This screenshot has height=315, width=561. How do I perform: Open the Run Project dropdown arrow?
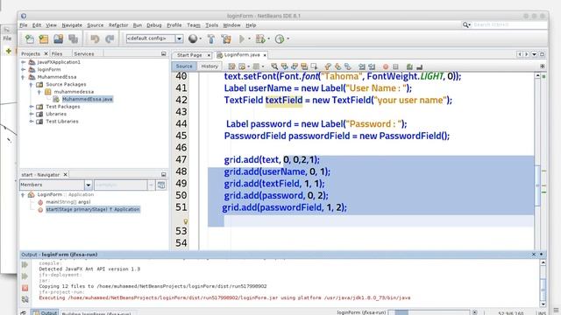coord(249,38)
